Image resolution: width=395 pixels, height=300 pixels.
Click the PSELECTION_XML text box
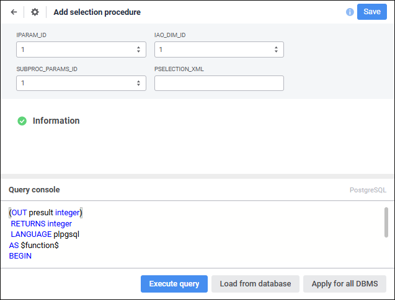pos(219,83)
